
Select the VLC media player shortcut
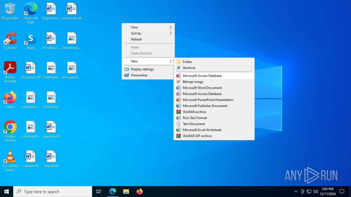click(x=10, y=161)
